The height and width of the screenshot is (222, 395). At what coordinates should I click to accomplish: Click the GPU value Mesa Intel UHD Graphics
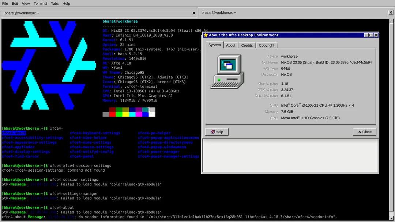pyautogui.click(x=311, y=118)
